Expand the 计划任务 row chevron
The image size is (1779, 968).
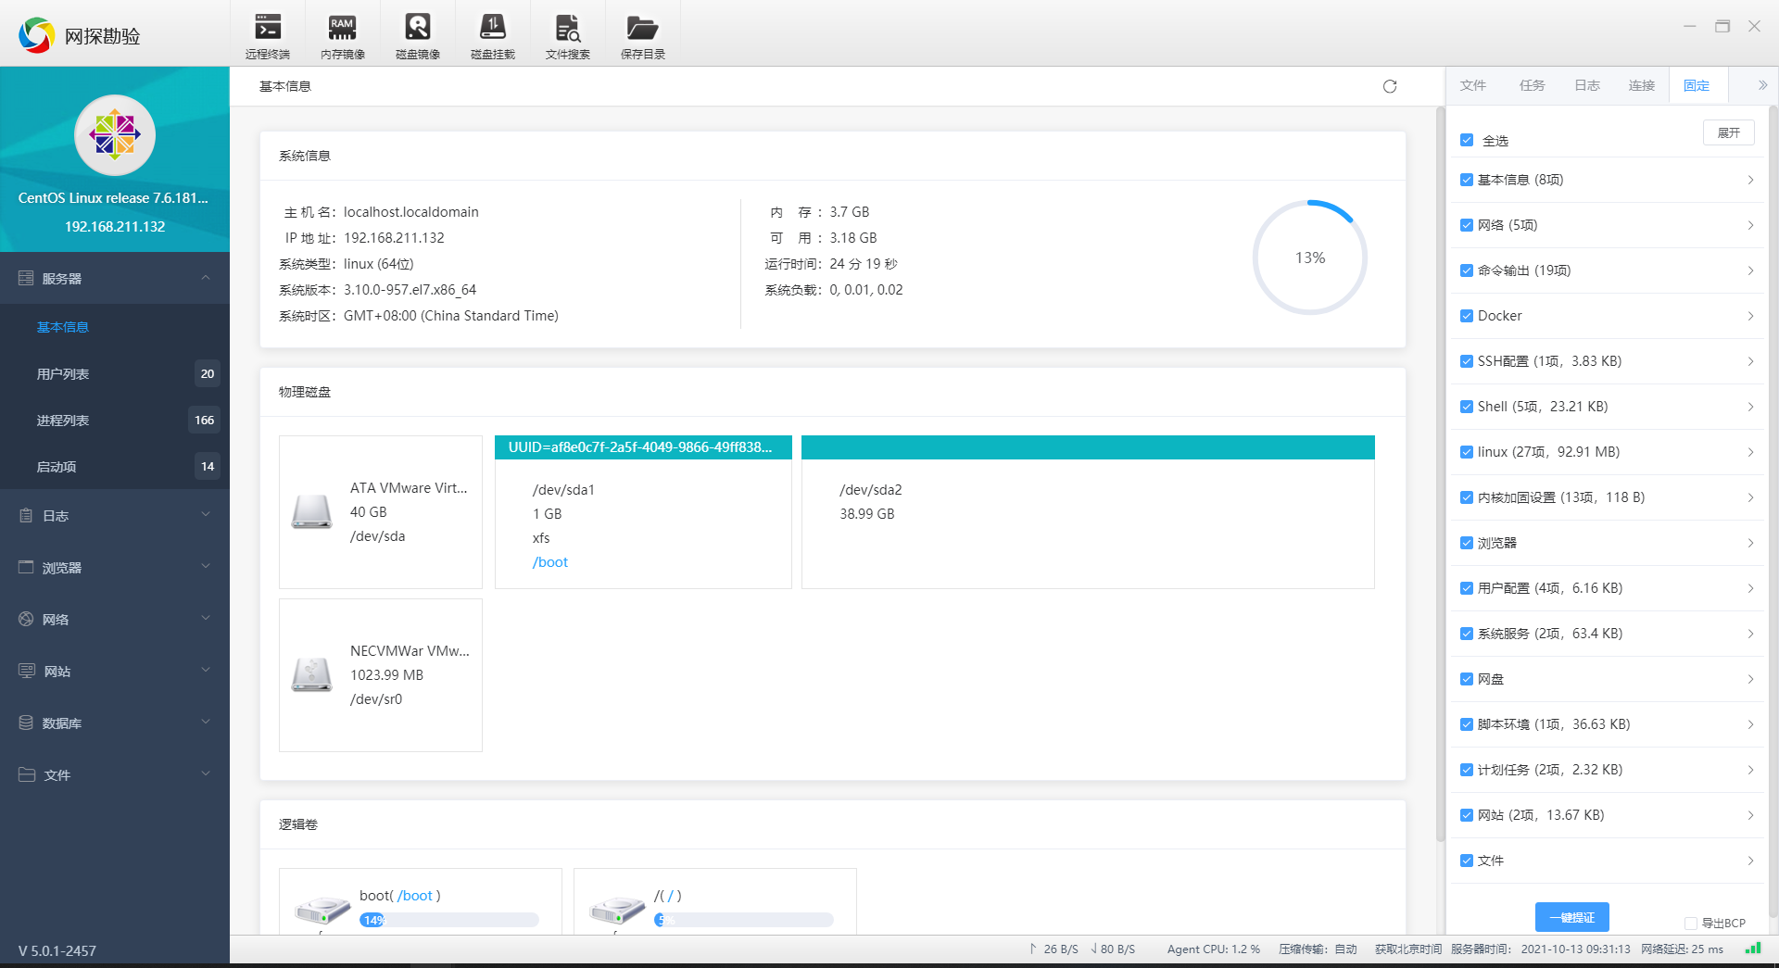click(1750, 770)
